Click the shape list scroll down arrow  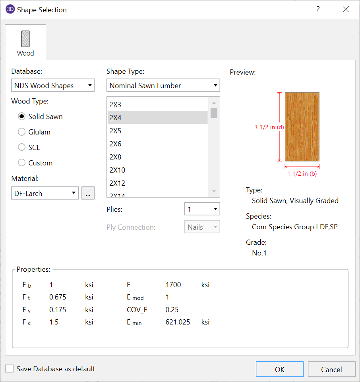[214, 192]
